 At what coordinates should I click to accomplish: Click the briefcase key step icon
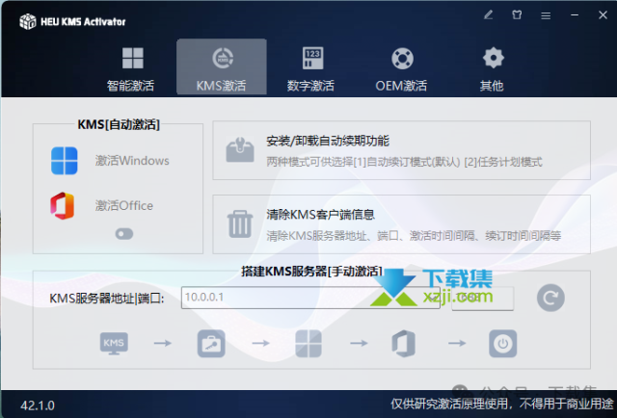(211, 343)
